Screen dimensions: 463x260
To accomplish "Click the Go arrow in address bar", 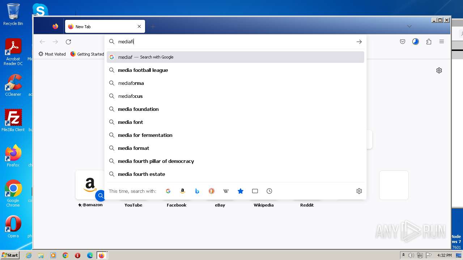I will pyautogui.click(x=359, y=42).
